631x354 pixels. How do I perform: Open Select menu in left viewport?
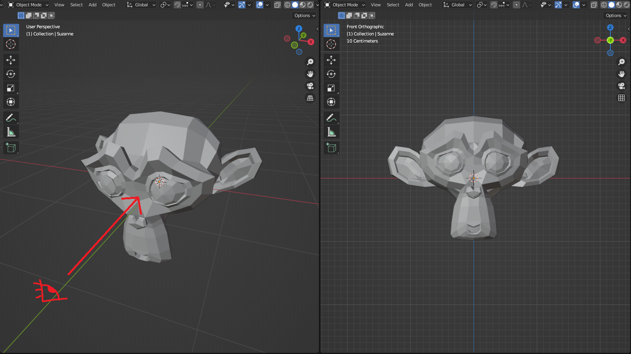click(x=76, y=5)
